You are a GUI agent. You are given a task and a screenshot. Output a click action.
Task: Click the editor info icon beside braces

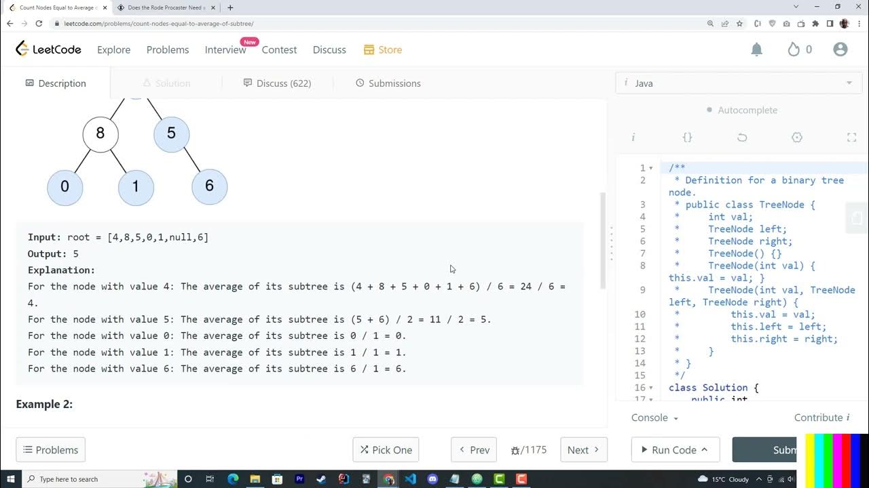(633, 138)
